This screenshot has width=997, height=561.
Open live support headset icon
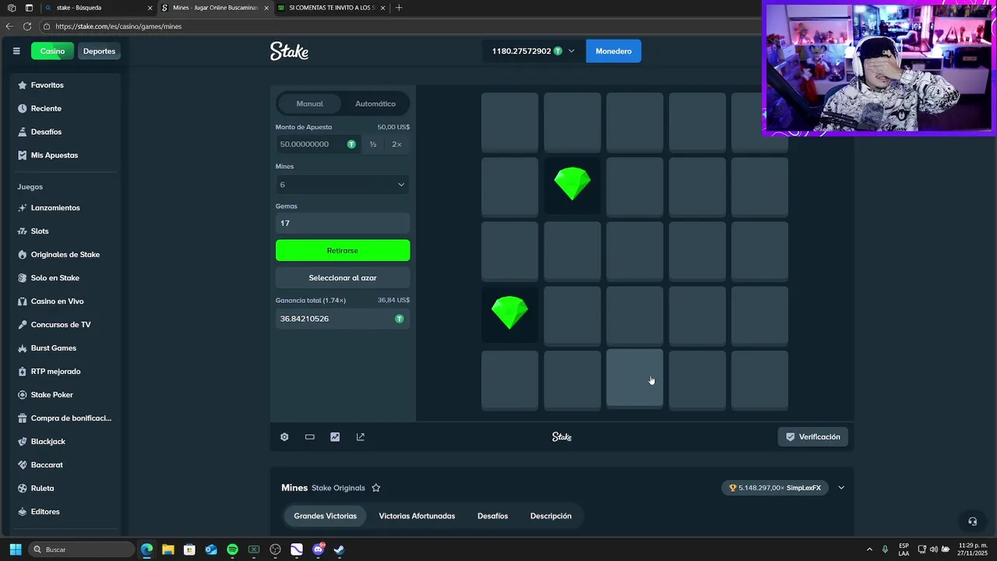[x=972, y=521]
